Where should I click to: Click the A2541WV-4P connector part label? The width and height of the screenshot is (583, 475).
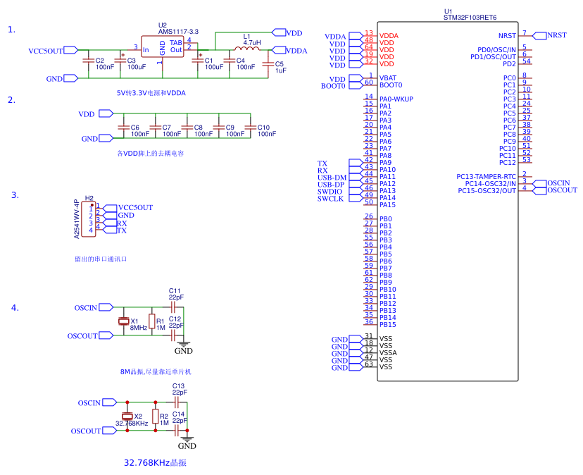(x=77, y=219)
